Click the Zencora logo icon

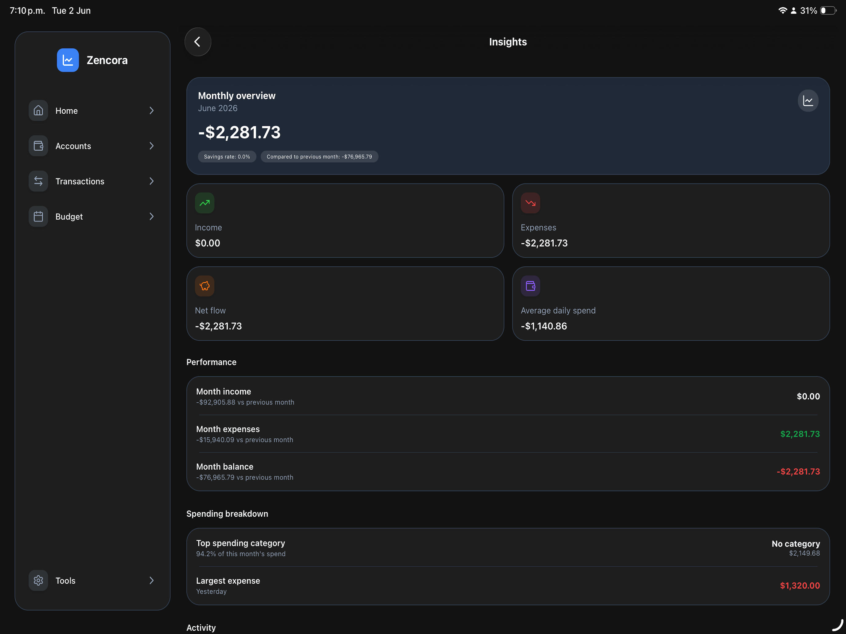click(68, 60)
